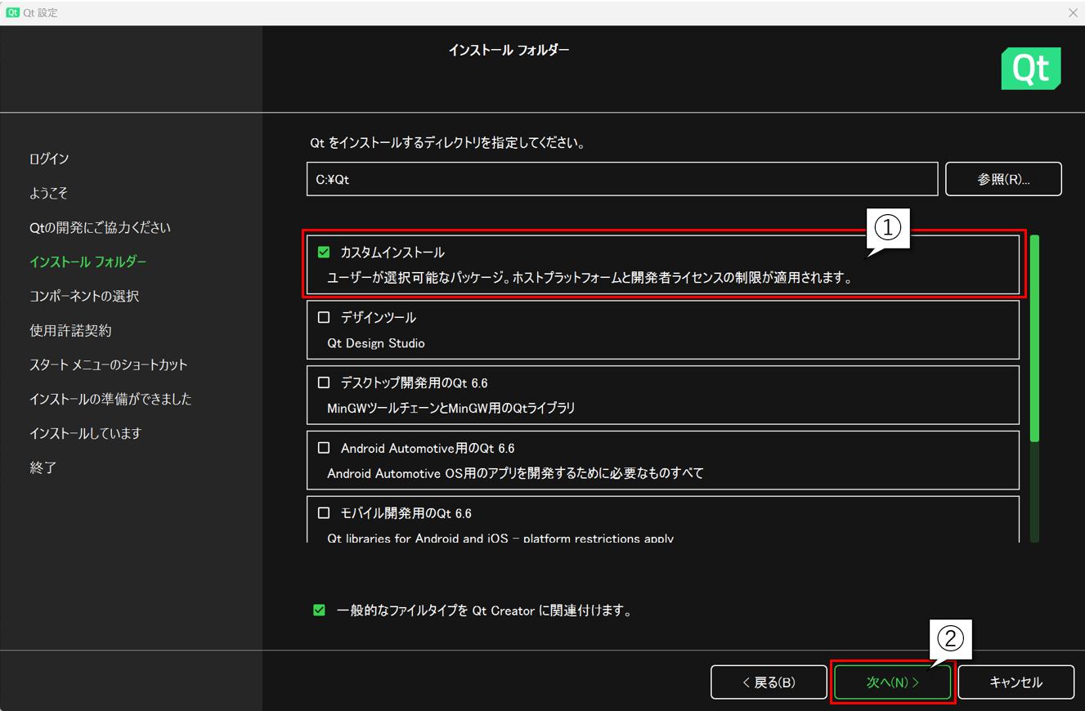1085x711 pixels.
Task: Click the C:¥Qt install directory field
Action: click(621, 179)
